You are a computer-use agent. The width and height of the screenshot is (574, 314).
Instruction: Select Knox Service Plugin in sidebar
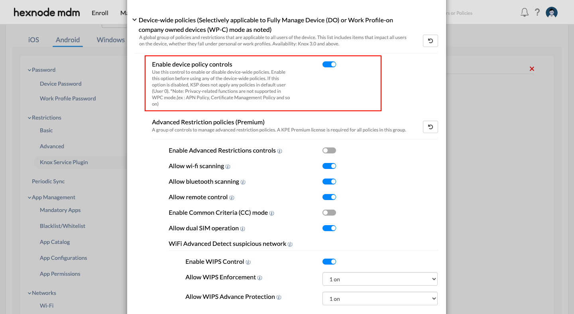64,162
